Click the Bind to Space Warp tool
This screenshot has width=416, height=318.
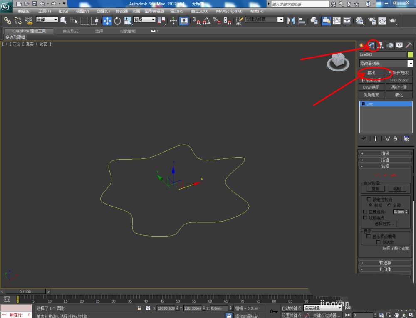coord(28,21)
